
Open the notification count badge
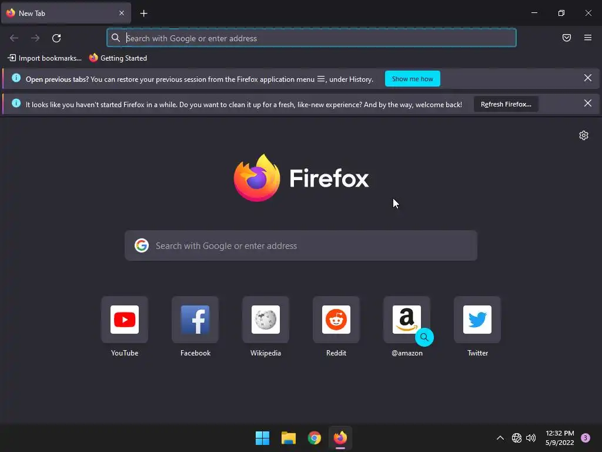[x=586, y=438]
